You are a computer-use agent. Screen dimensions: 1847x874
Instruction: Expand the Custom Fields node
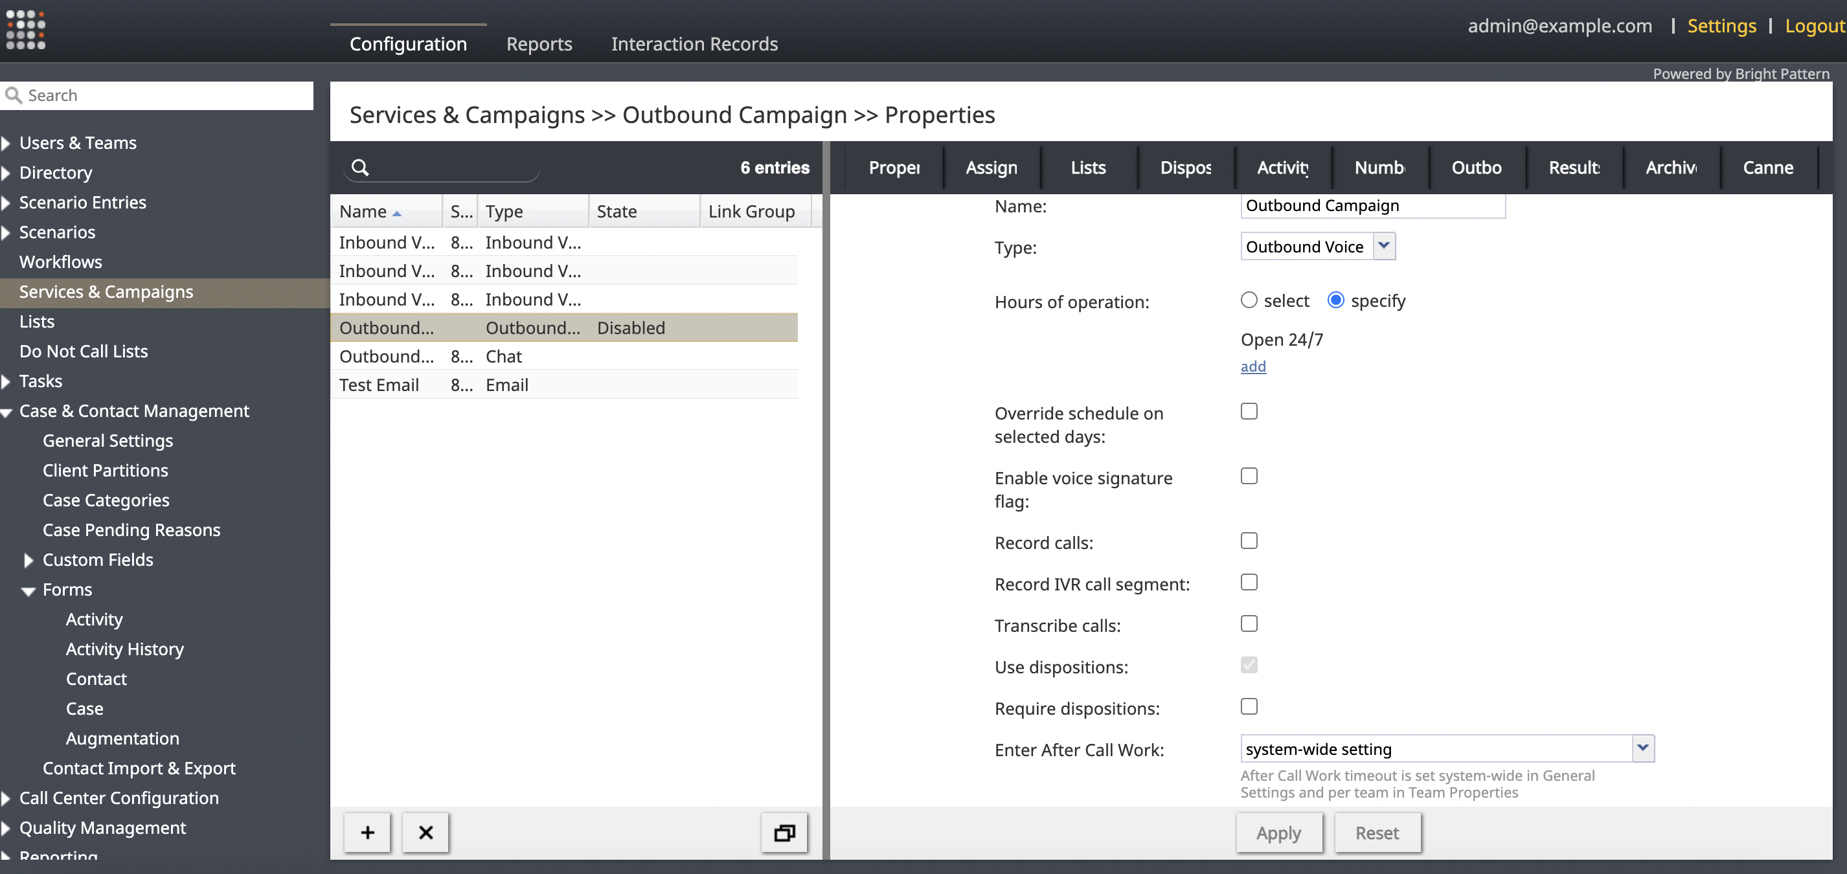click(28, 560)
